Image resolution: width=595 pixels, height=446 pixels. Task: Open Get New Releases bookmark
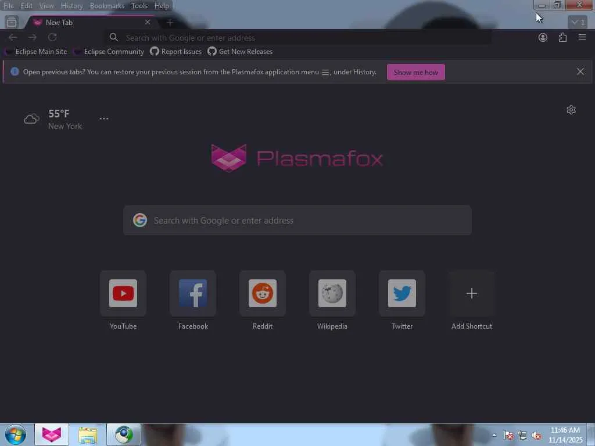point(240,52)
